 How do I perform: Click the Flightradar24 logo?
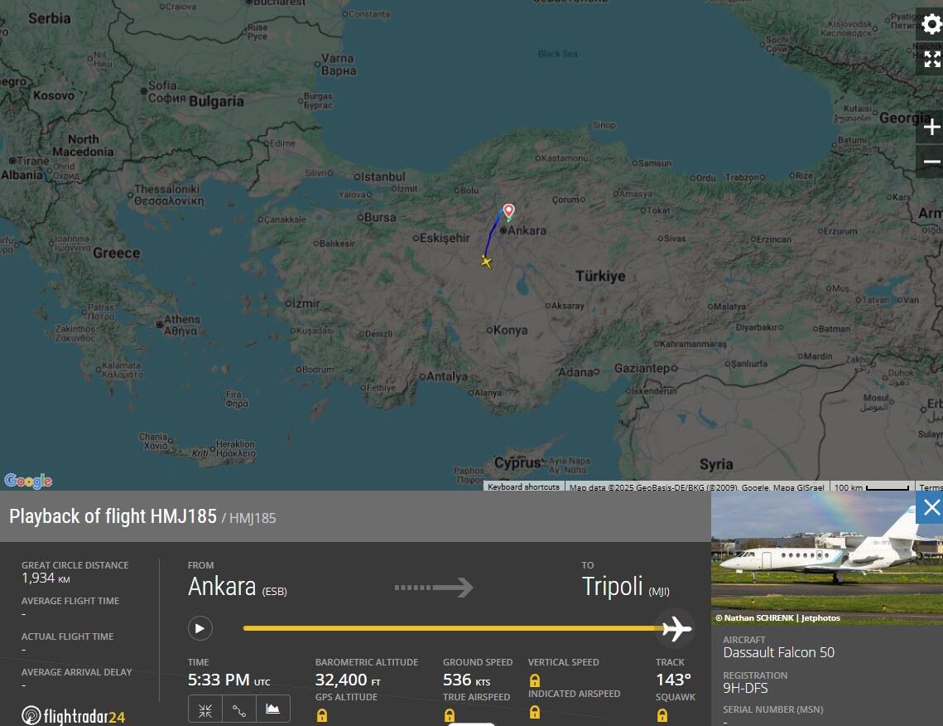pyautogui.click(x=74, y=715)
